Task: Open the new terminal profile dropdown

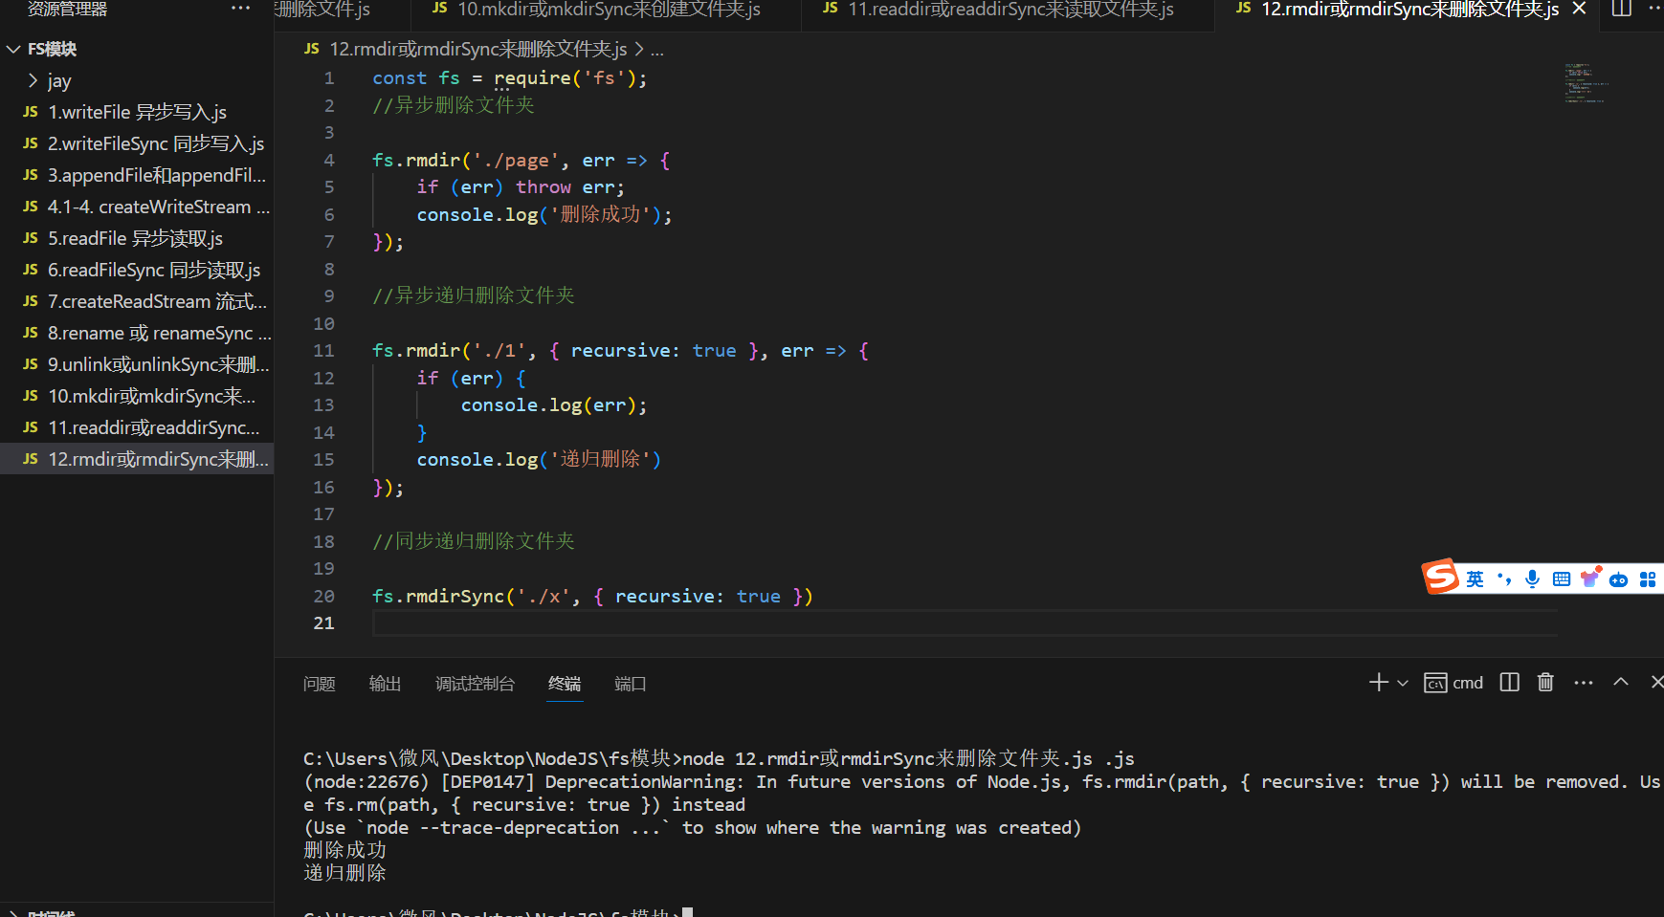Action: [x=1403, y=683]
